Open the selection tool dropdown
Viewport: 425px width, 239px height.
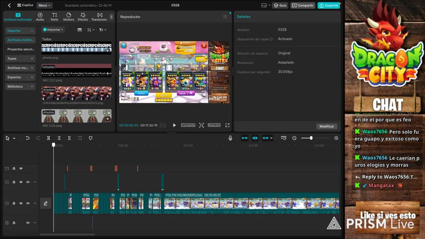click(x=14, y=138)
